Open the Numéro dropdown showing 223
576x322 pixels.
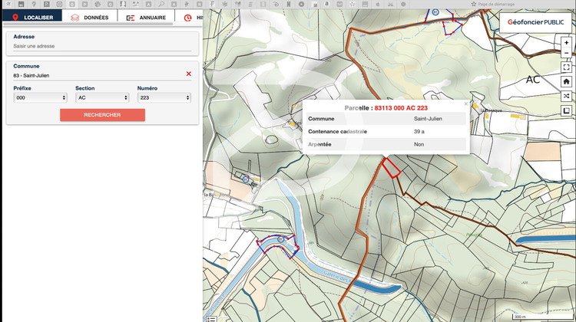[164, 98]
